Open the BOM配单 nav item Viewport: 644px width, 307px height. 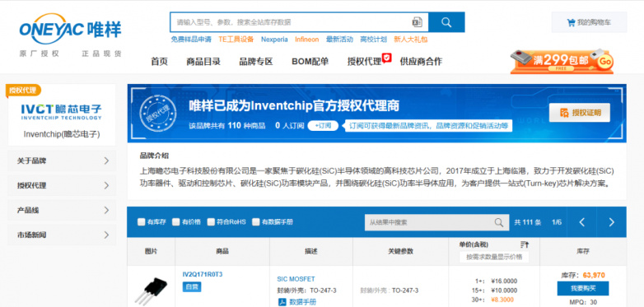coord(310,62)
